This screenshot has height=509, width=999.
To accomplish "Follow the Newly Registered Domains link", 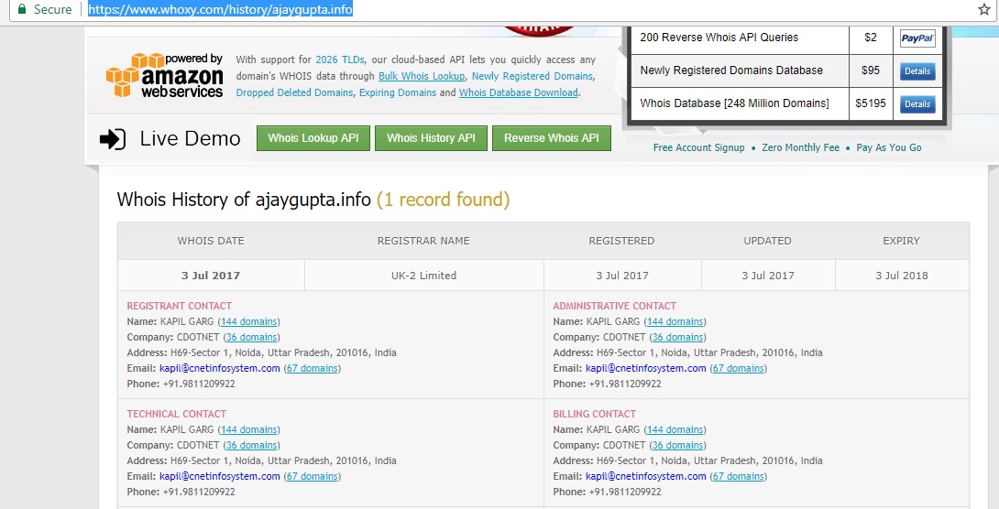I will (532, 76).
